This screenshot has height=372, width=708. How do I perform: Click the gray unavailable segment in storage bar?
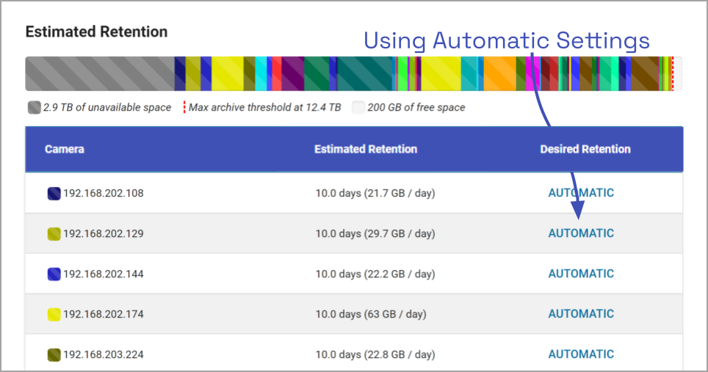coord(99,74)
